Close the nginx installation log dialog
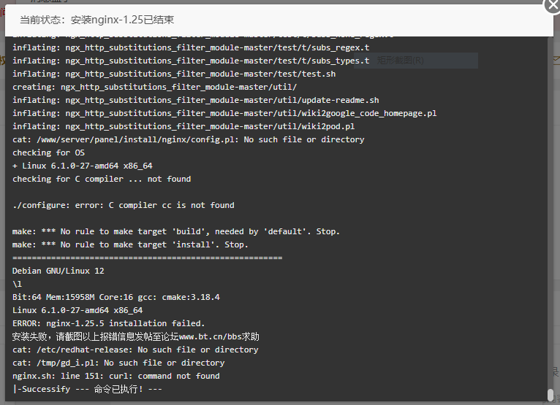The height and width of the screenshot is (405, 560). [x=553, y=5]
